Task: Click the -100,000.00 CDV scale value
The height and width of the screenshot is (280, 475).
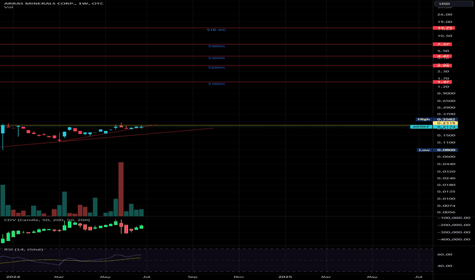Action: pos(454,218)
